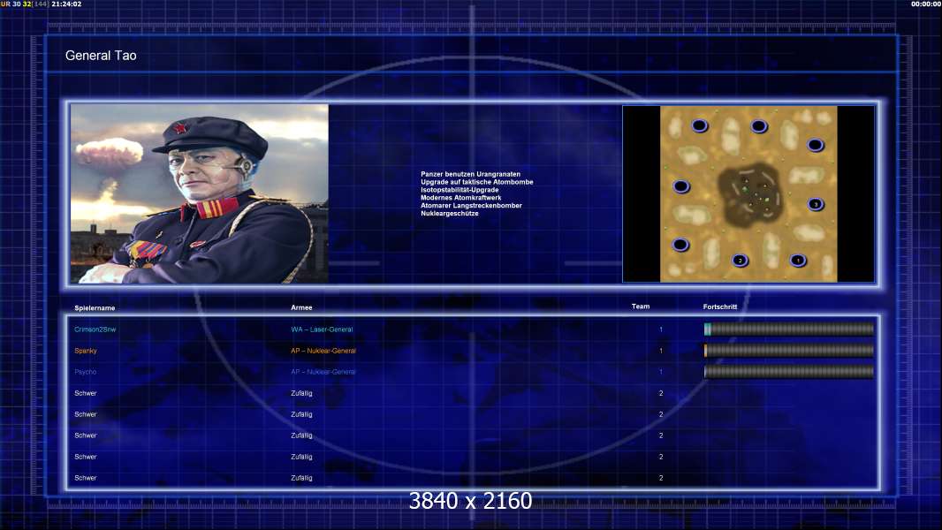Click start position marker 1 on the map
Image resolution: width=942 pixels, height=530 pixels.
[x=798, y=261]
